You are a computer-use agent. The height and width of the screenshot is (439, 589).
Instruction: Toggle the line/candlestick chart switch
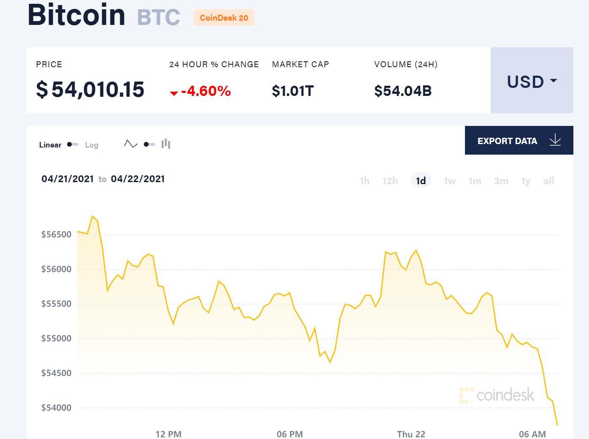149,145
